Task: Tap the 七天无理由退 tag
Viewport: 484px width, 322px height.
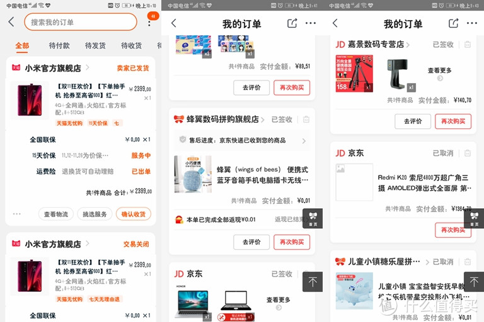Action: tap(105, 299)
